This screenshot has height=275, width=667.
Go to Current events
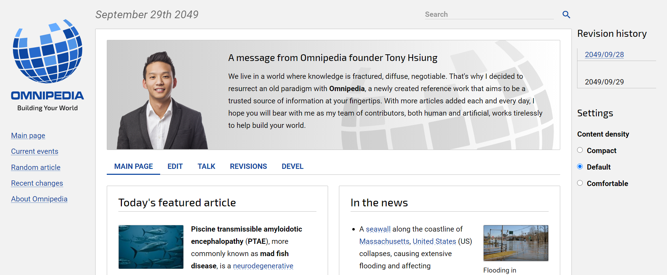[x=34, y=151]
